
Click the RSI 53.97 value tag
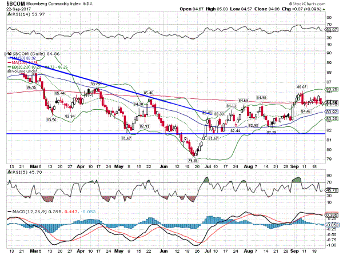click(x=332, y=29)
